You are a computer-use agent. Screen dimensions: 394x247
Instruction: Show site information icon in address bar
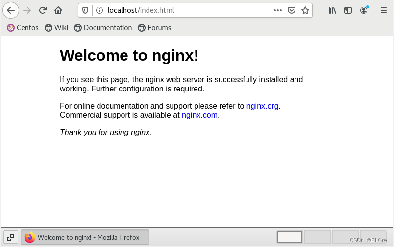coord(99,10)
